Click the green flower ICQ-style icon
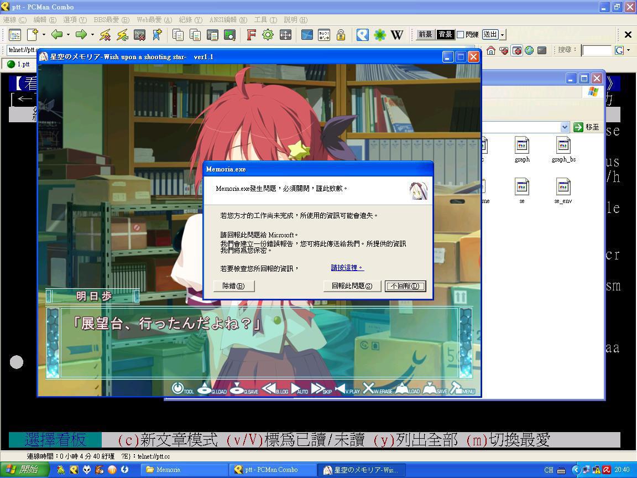Screen dimensions: 637x478 (380, 35)
